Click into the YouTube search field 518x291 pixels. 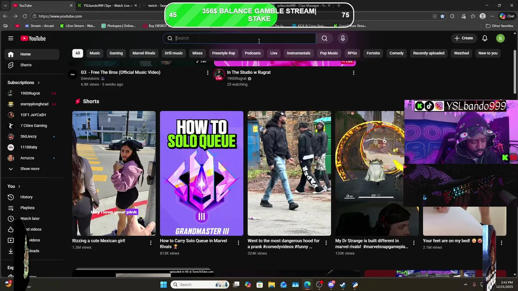point(240,38)
